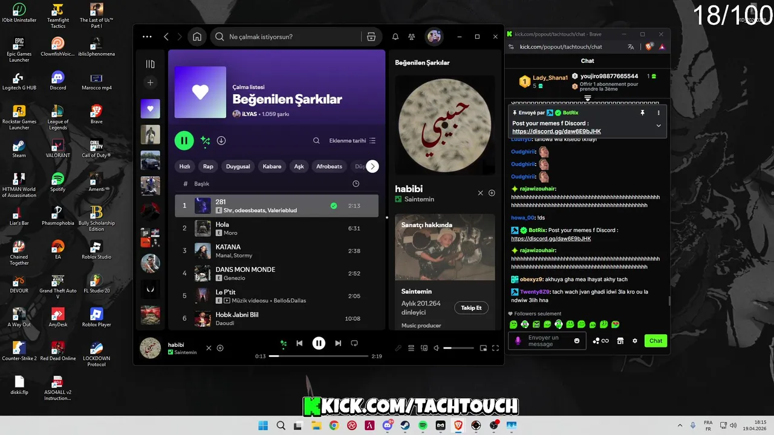Open Spotify Home via house icon
This screenshot has width=774, height=435.
coord(197,37)
